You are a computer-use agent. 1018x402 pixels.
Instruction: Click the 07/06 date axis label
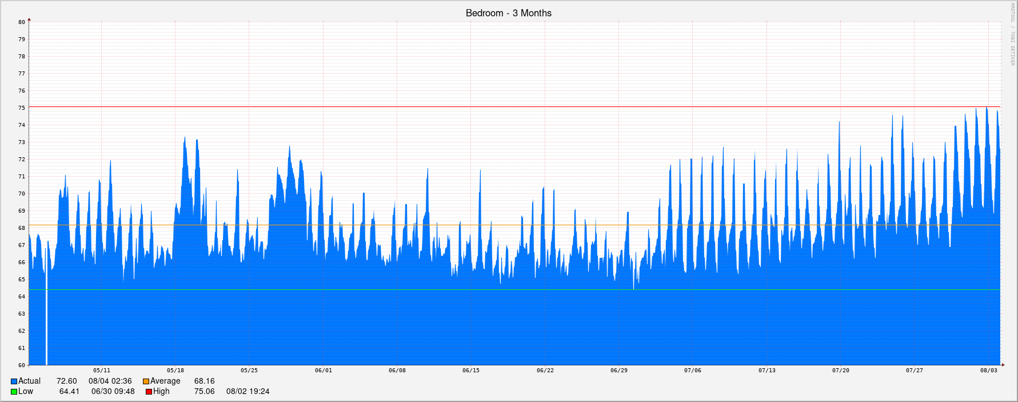click(x=693, y=371)
